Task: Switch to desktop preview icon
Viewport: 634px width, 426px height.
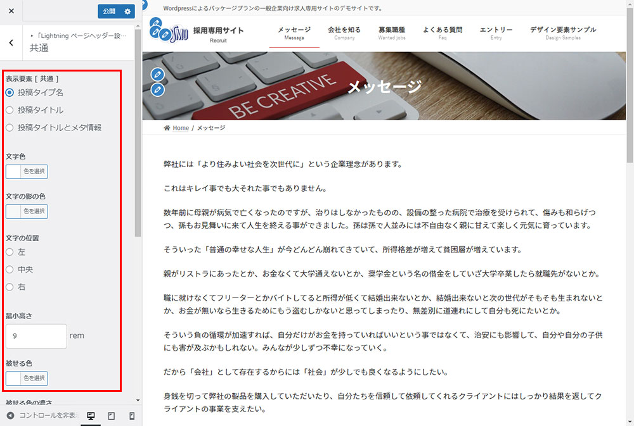Action: tap(91, 416)
